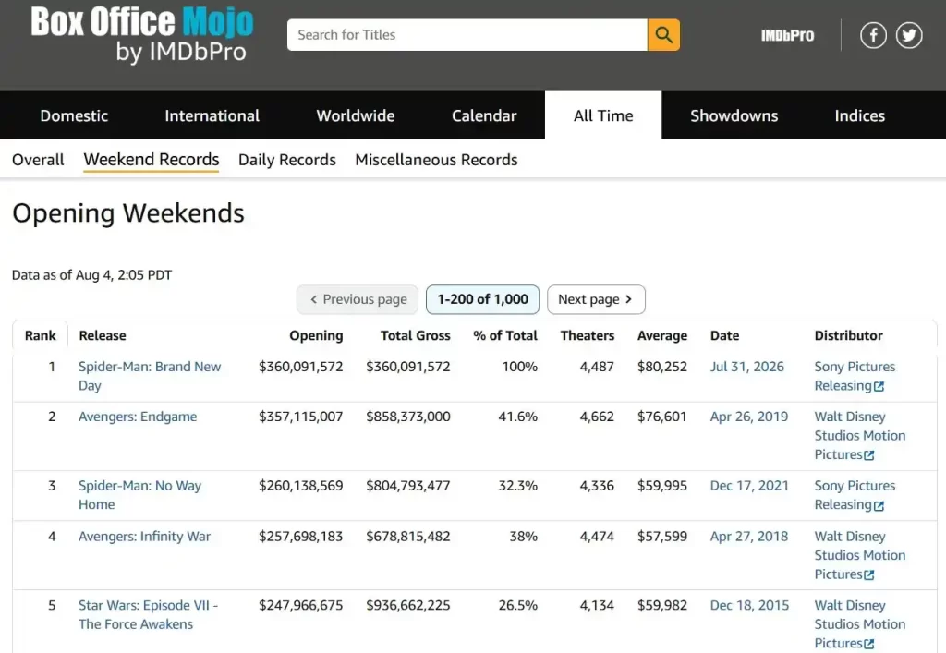
Task: Select the All Time tab
Action: (x=603, y=115)
